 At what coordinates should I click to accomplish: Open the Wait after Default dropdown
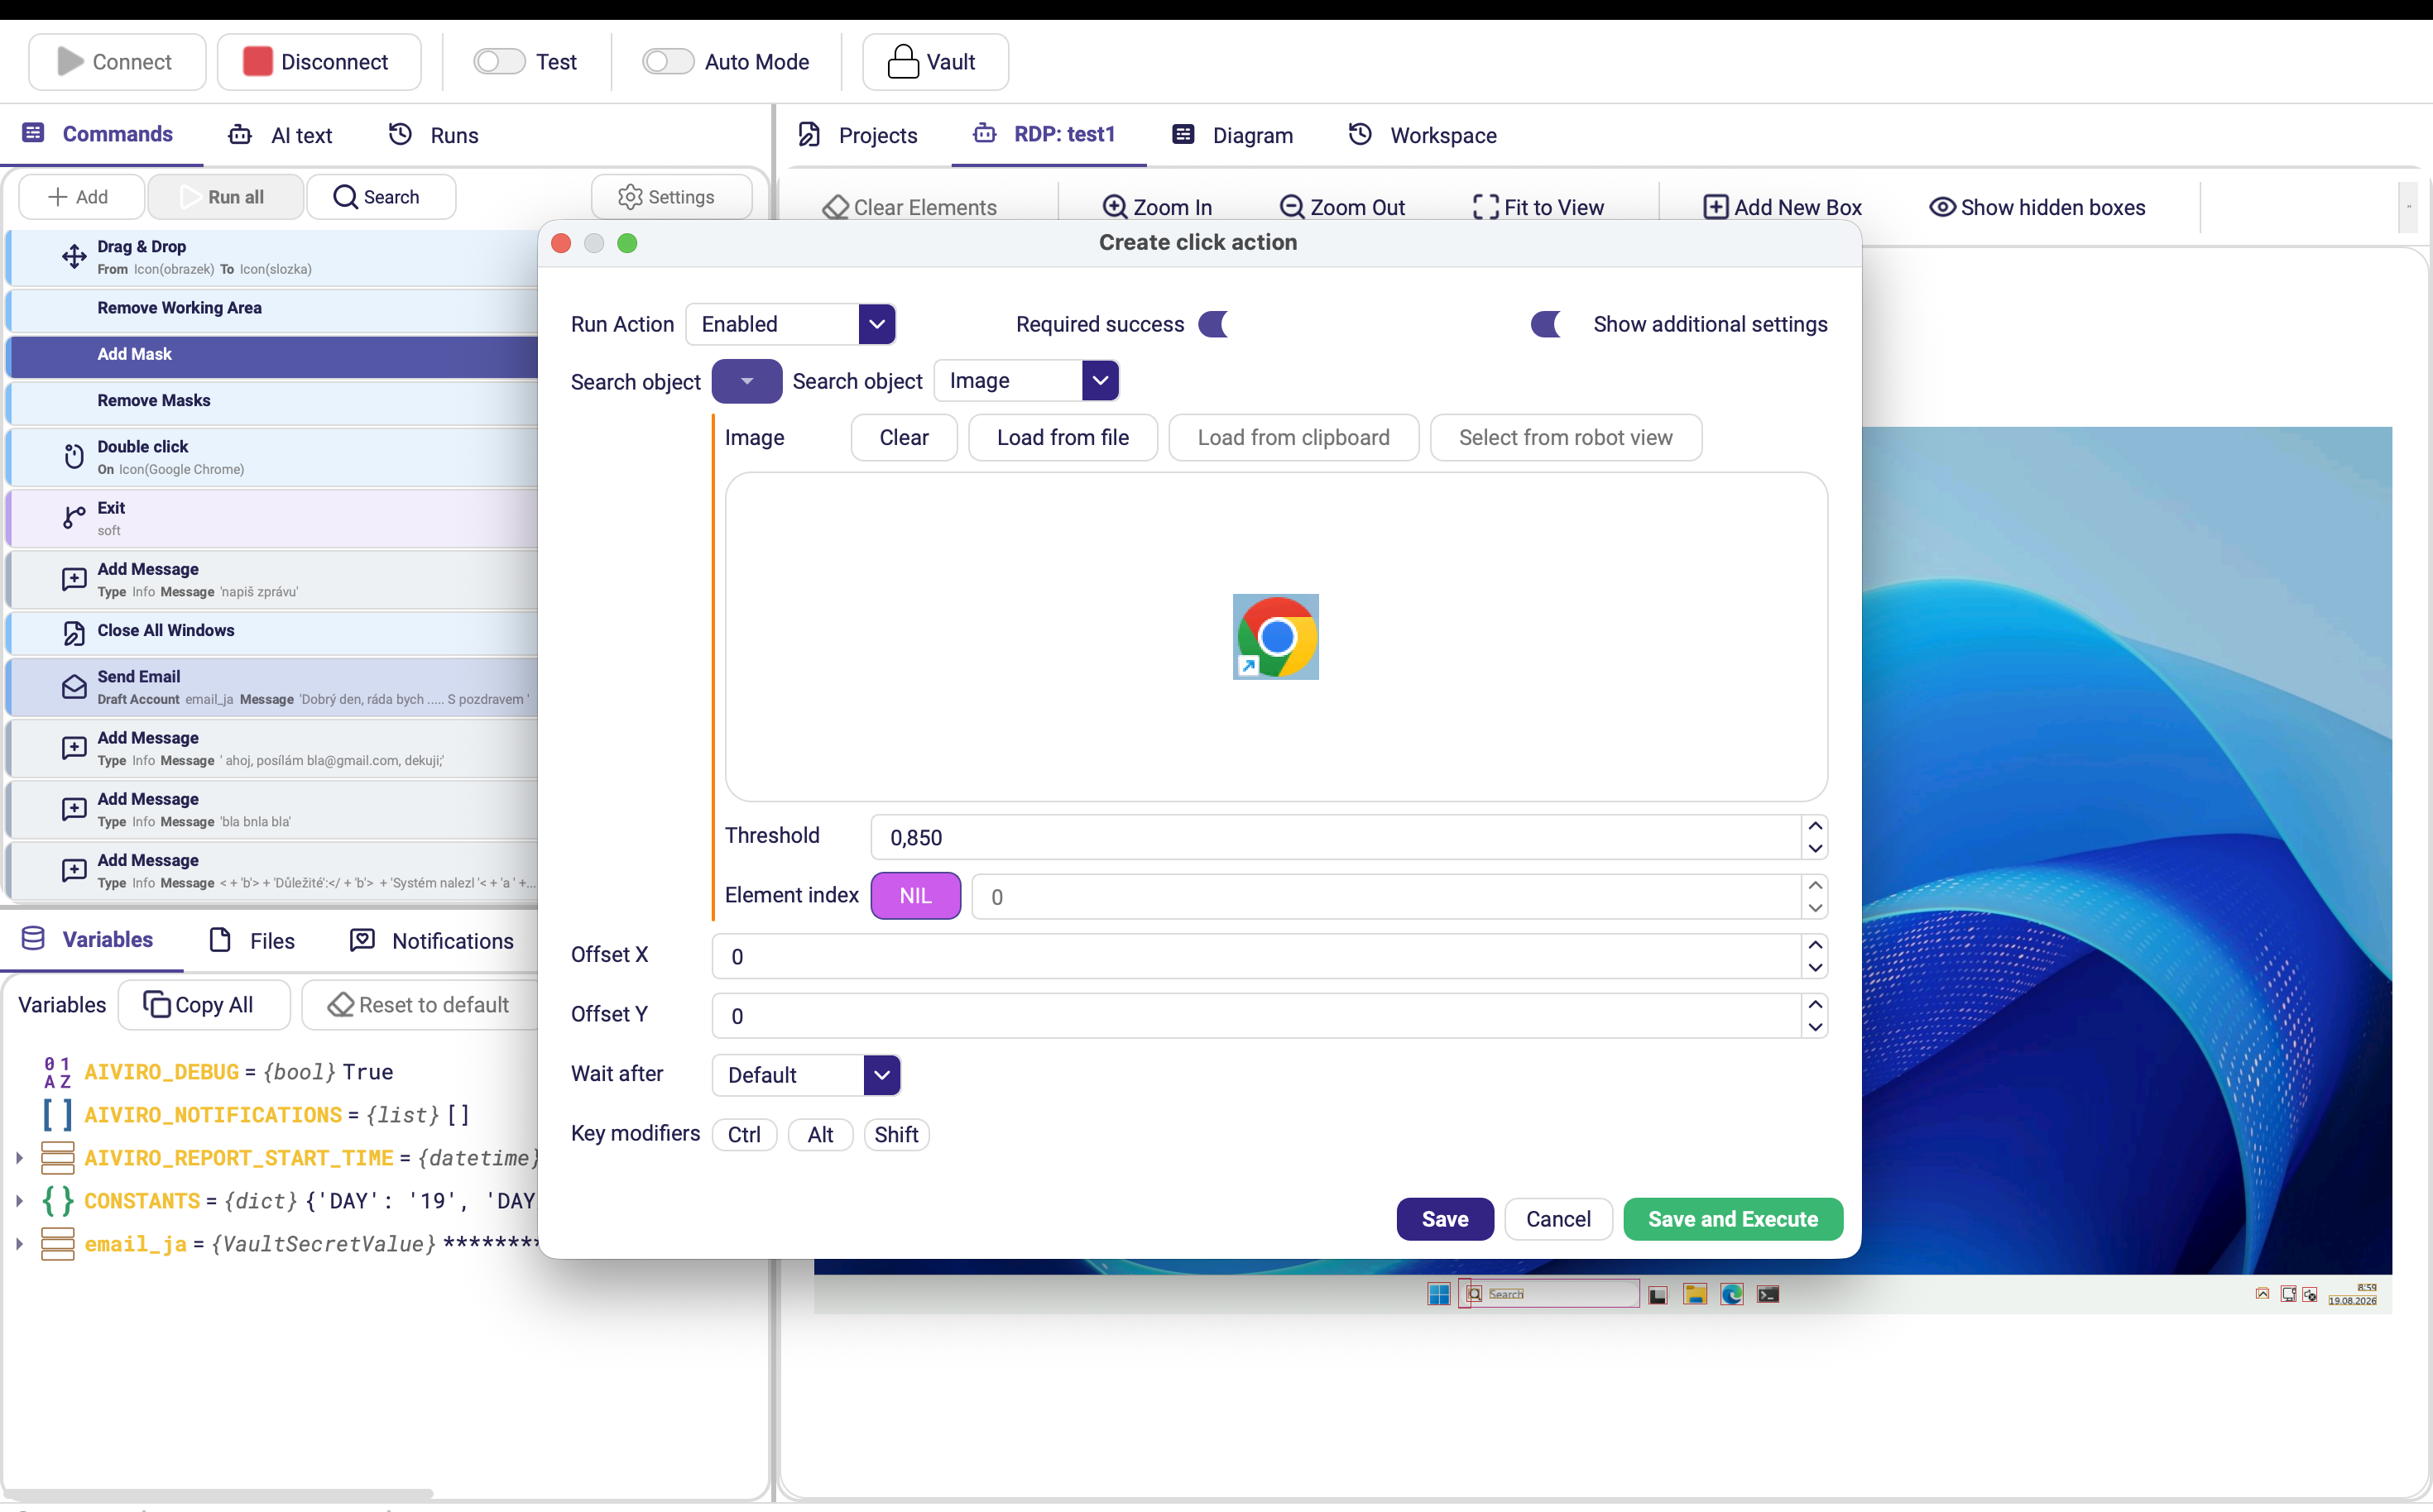point(806,1075)
